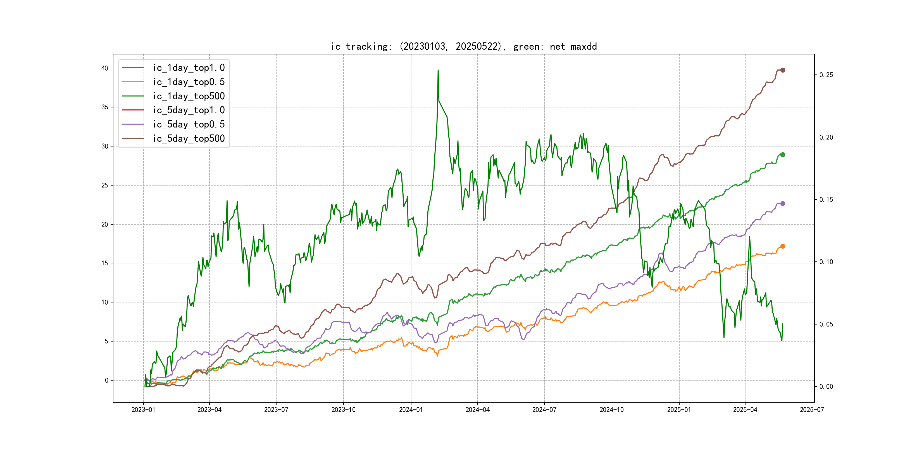This screenshot has height=452, width=905.
Task: Click the green endpoint dot marker
Action: coord(782,155)
